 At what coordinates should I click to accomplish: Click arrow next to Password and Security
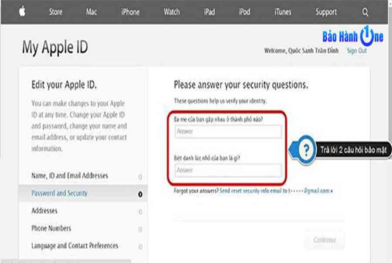tap(140, 194)
